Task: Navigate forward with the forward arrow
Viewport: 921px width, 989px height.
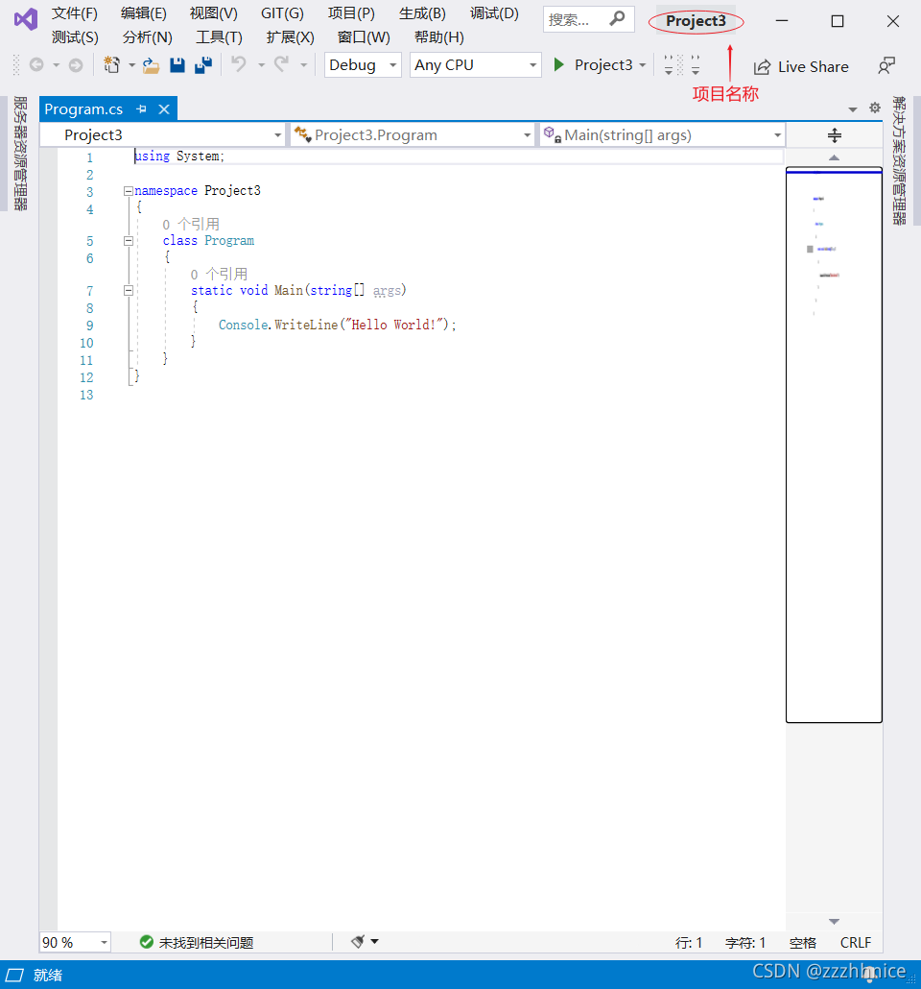Action: point(76,65)
